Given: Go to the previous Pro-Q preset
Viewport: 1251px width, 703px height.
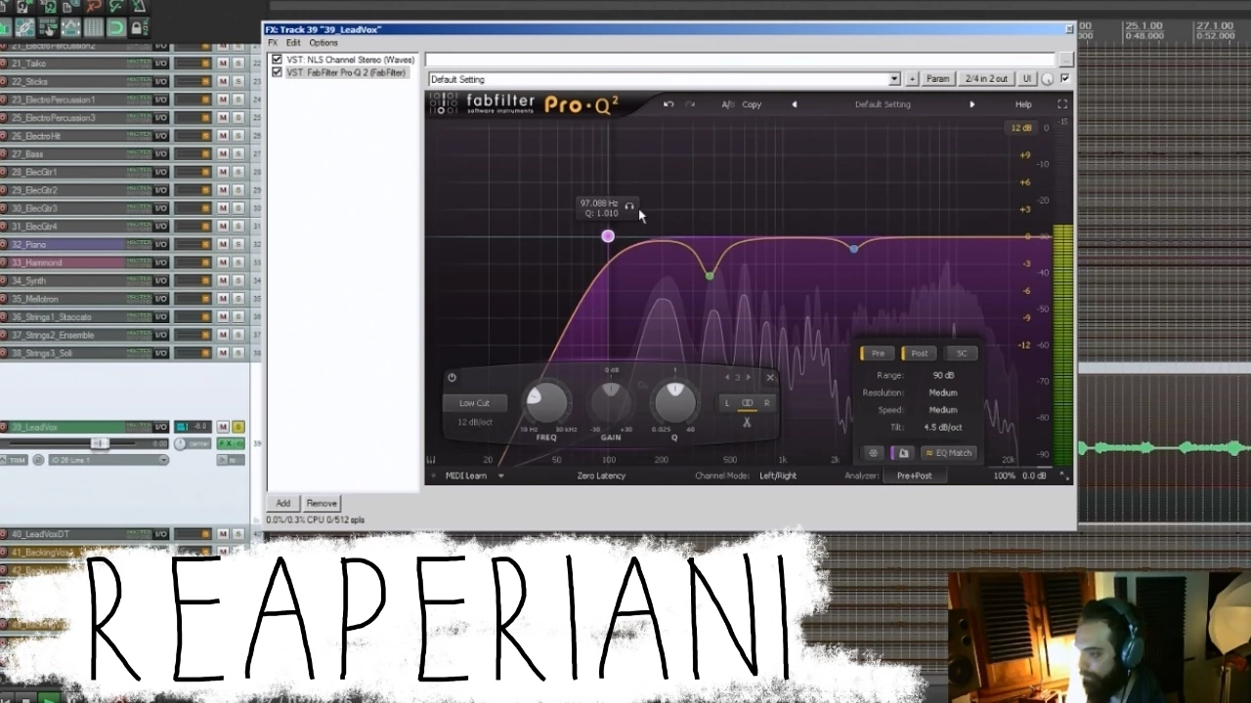Looking at the screenshot, I should 794,104.
